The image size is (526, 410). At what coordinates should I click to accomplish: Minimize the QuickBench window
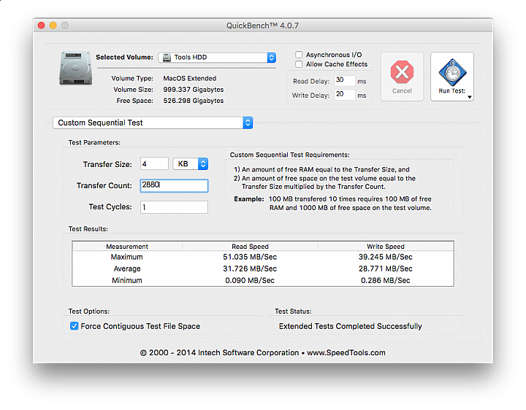click(53, 26)
